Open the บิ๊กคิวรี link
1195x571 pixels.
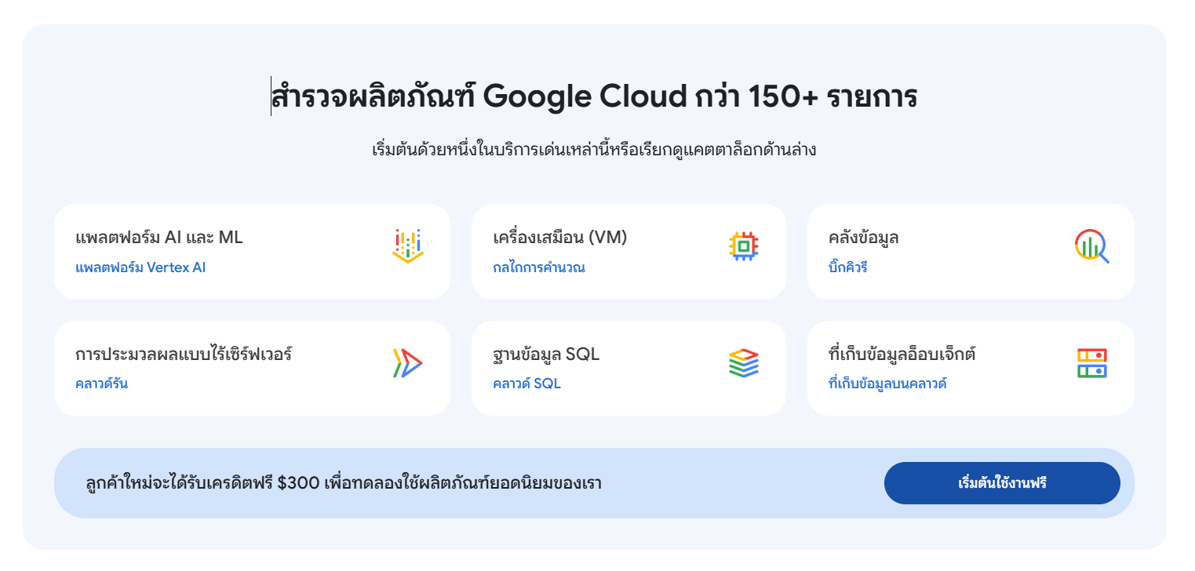[848, 267]
